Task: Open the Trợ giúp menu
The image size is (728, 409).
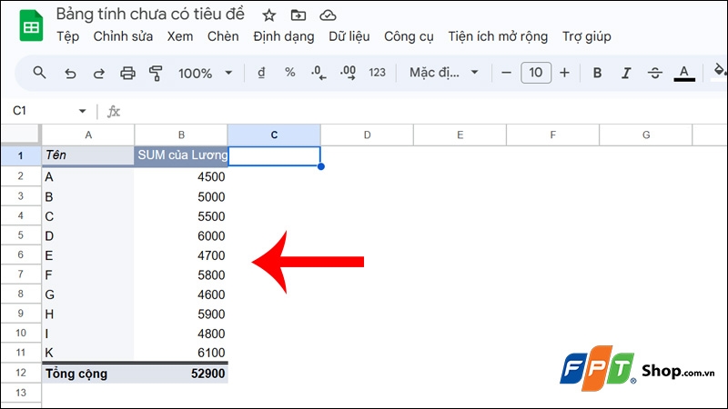Action: [x=586, y=36]
